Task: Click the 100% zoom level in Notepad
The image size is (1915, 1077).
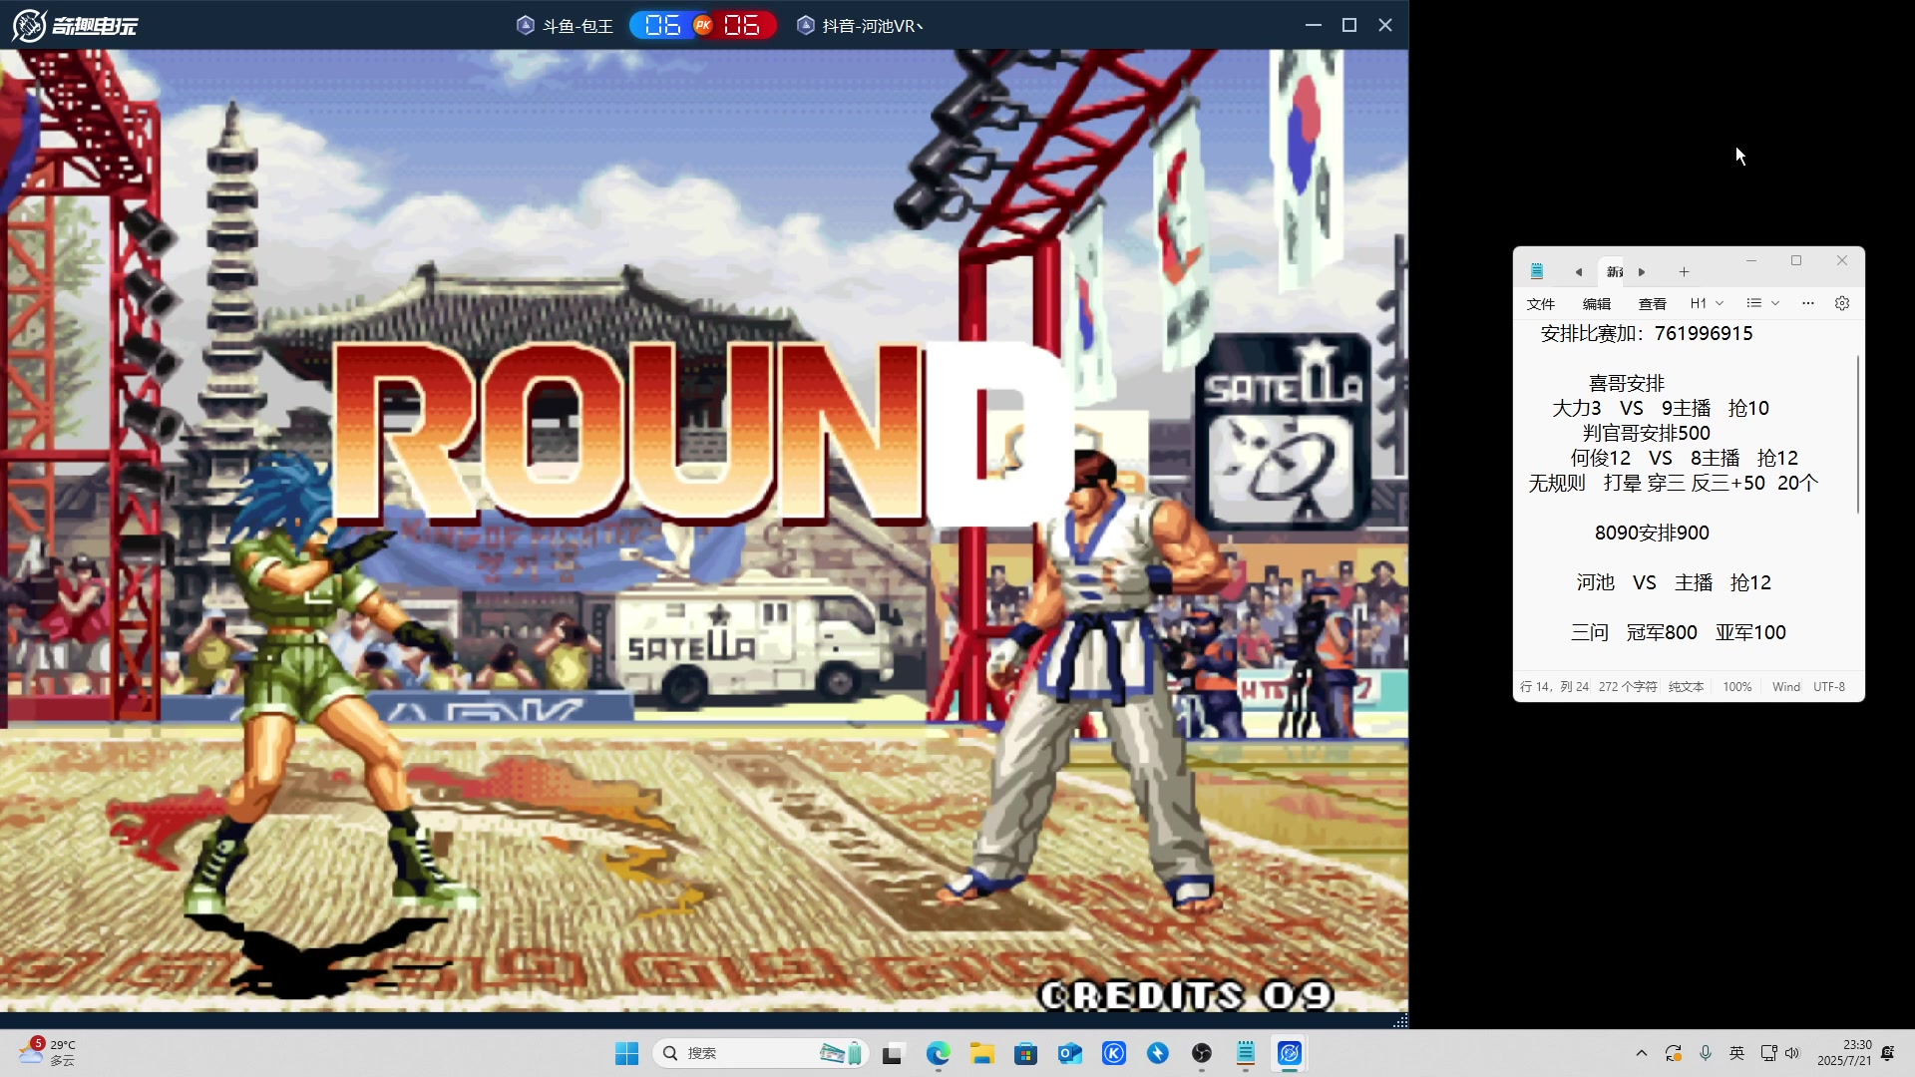Action: (x=1736, y=687)
